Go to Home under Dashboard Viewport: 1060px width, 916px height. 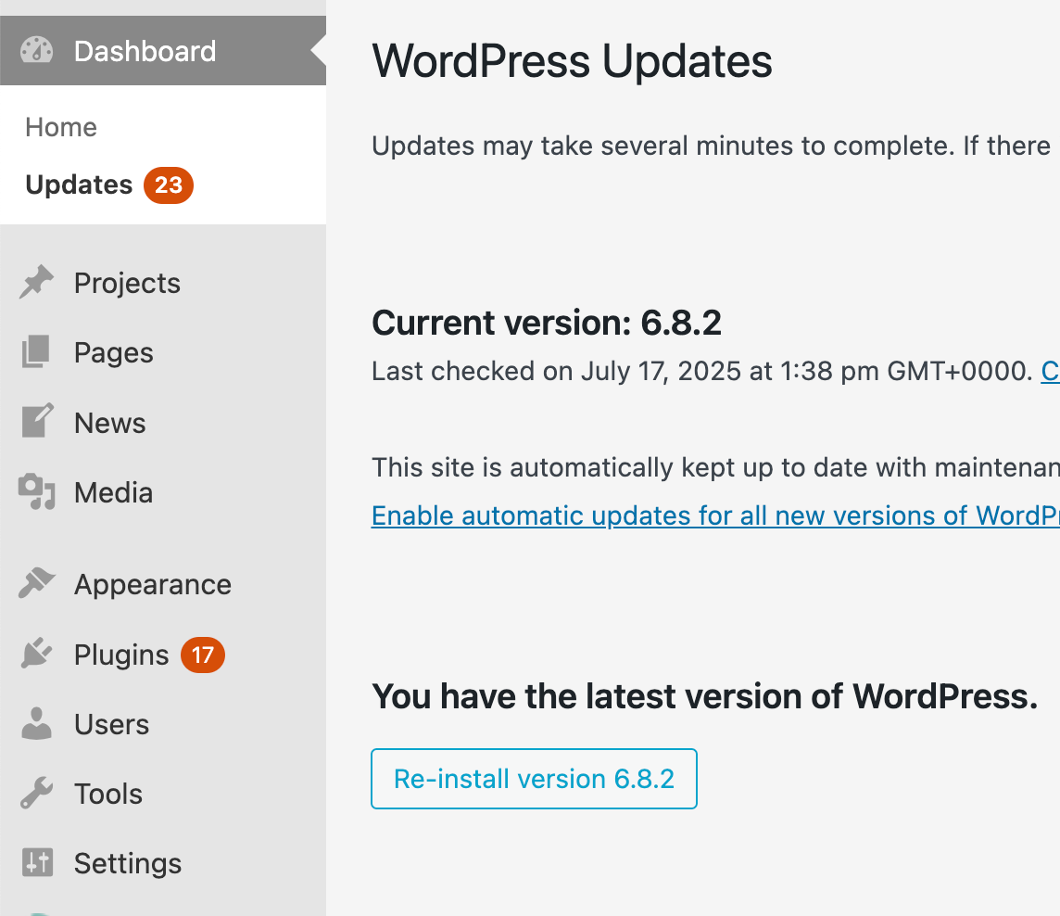[61, 127]
